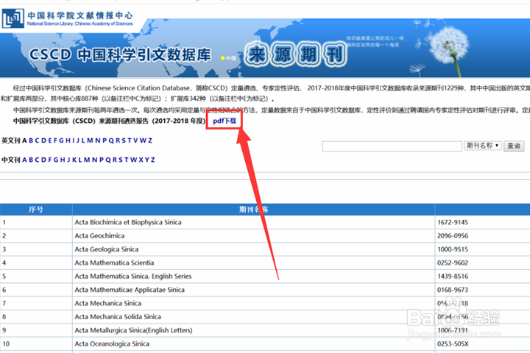The image size is (530, 353).
Task: Select letter T in 中文刊 index
Action: (127, 160)
